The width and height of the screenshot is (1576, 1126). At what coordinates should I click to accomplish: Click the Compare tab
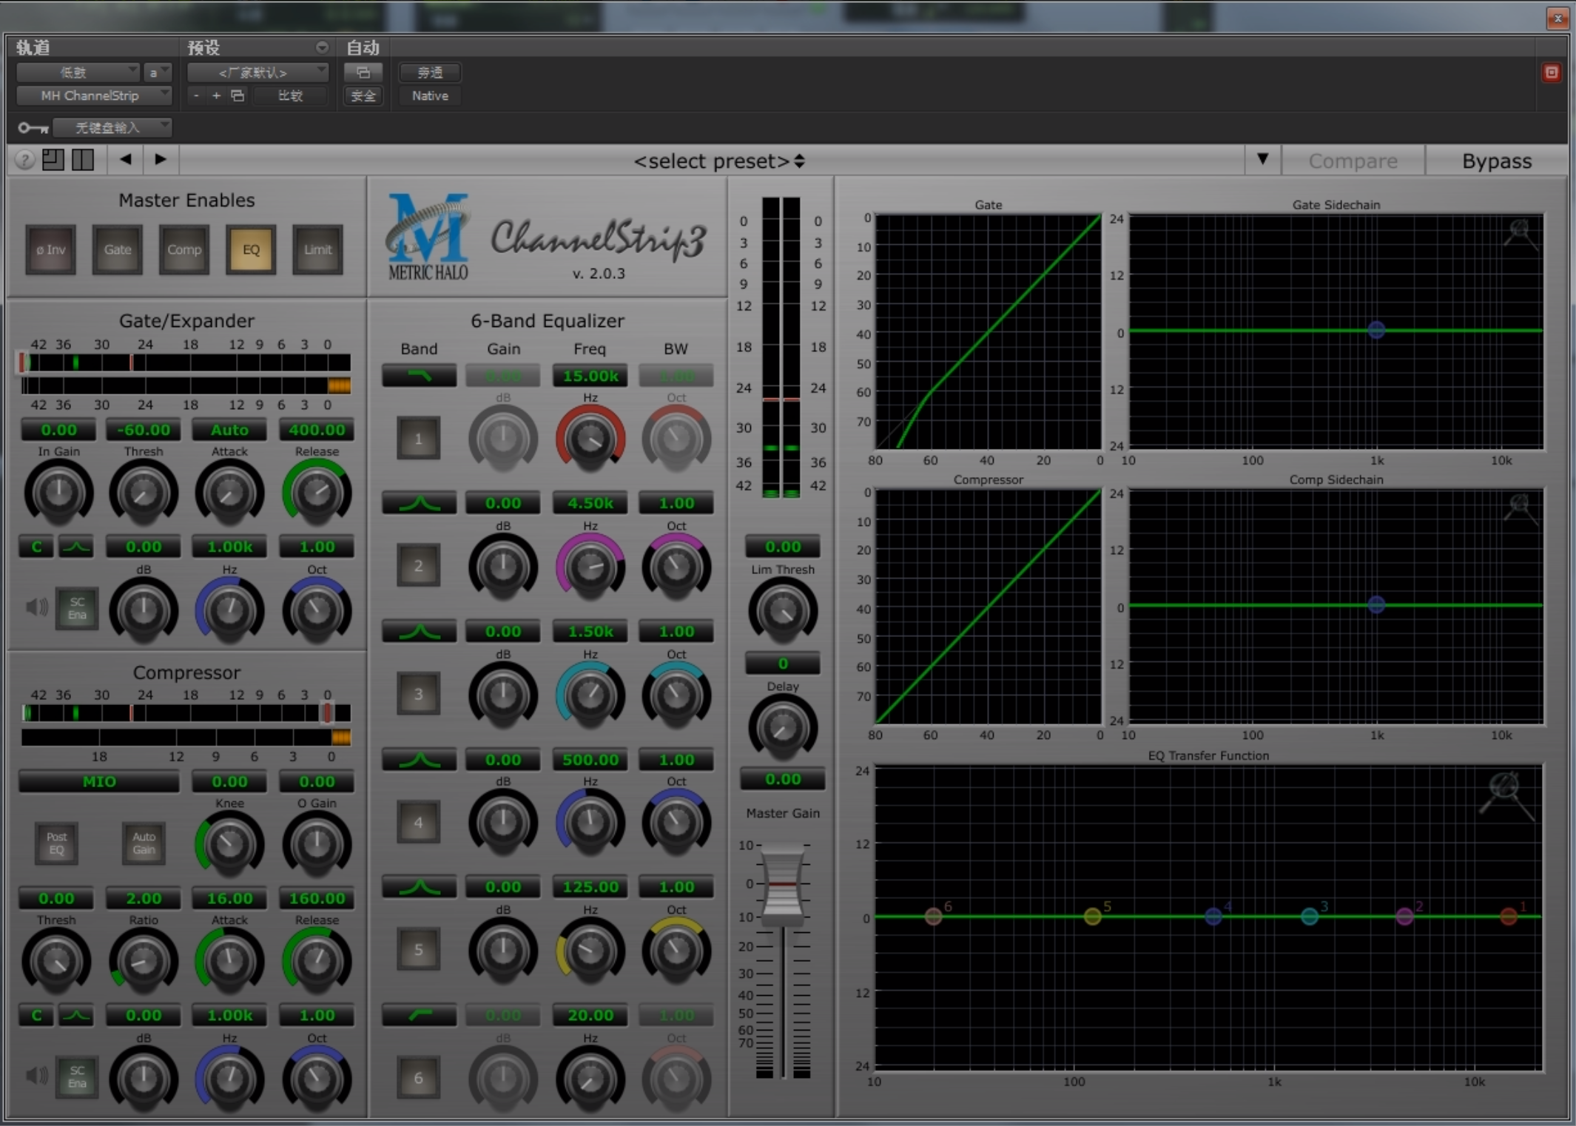point(1352,161)
